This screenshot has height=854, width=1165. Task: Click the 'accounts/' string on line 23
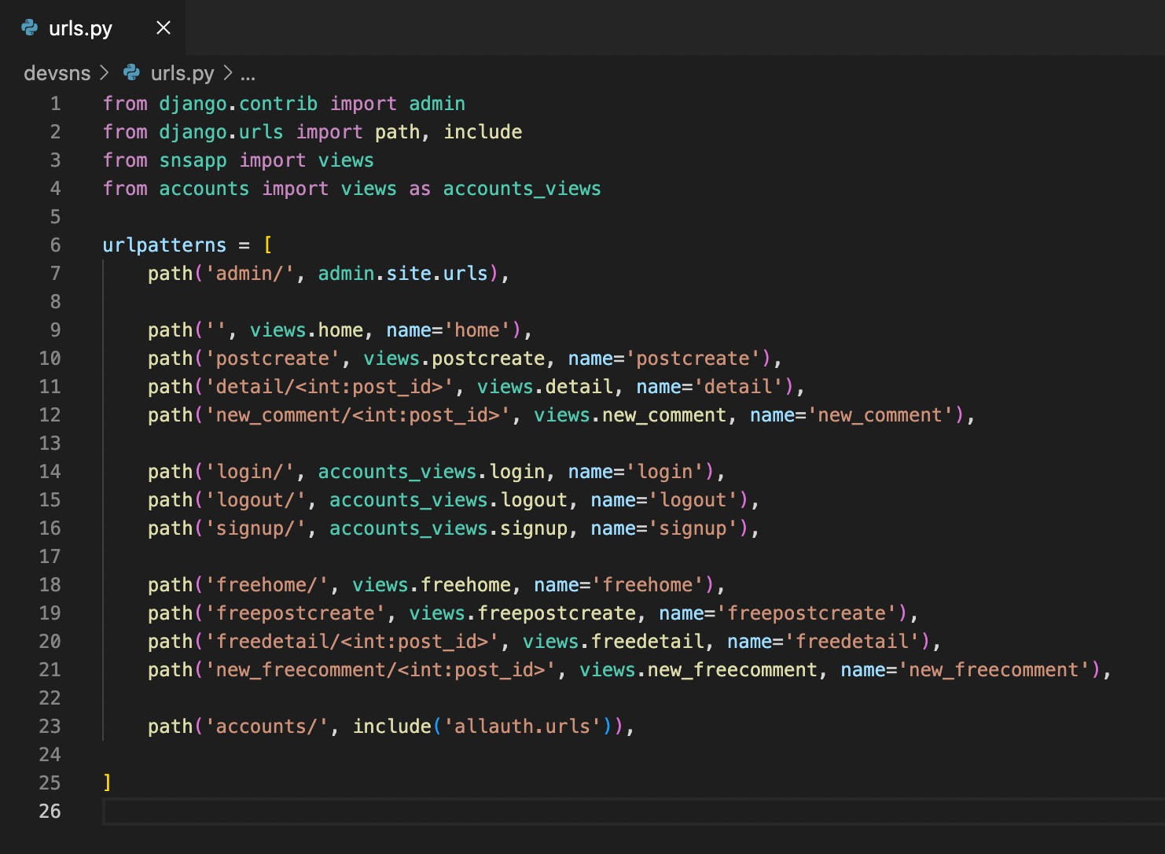[266, 727]
